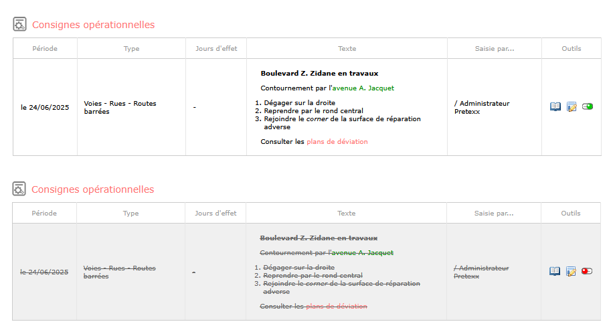Click the 'Outils' column header above the green toggle
Image resolution: width=611 pixels, height=336 pixels.
pos(572,48)
